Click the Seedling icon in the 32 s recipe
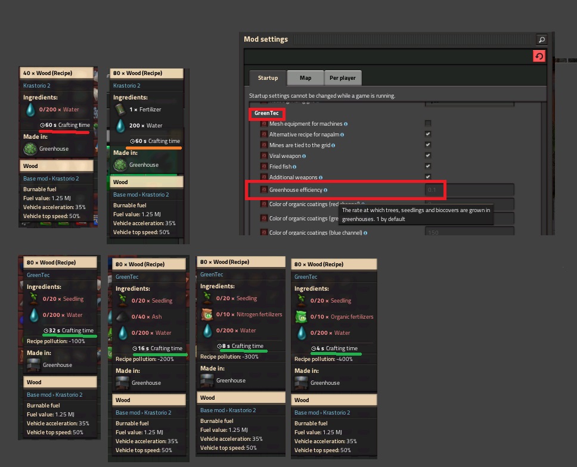 (x=34, y=298)
